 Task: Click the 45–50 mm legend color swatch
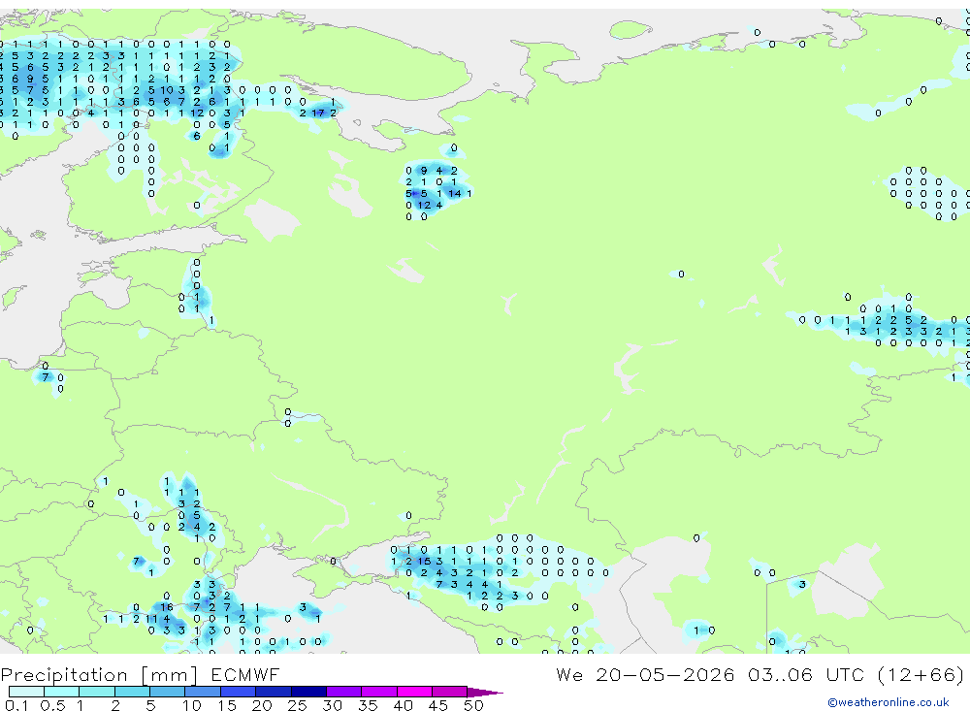[x=450, y=692]
